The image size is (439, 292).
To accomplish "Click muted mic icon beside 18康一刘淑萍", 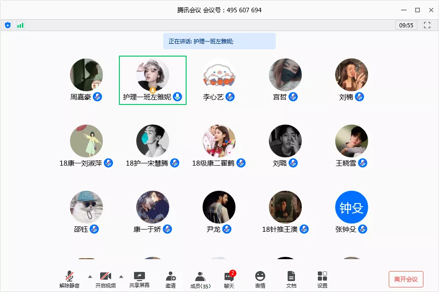I will click(108, 163).
